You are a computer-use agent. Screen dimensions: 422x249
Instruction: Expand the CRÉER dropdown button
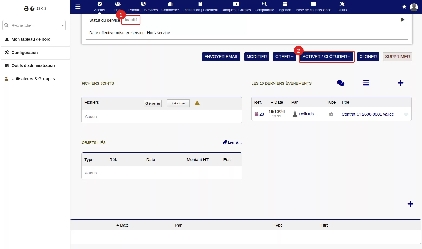click(x=285, y=57)
